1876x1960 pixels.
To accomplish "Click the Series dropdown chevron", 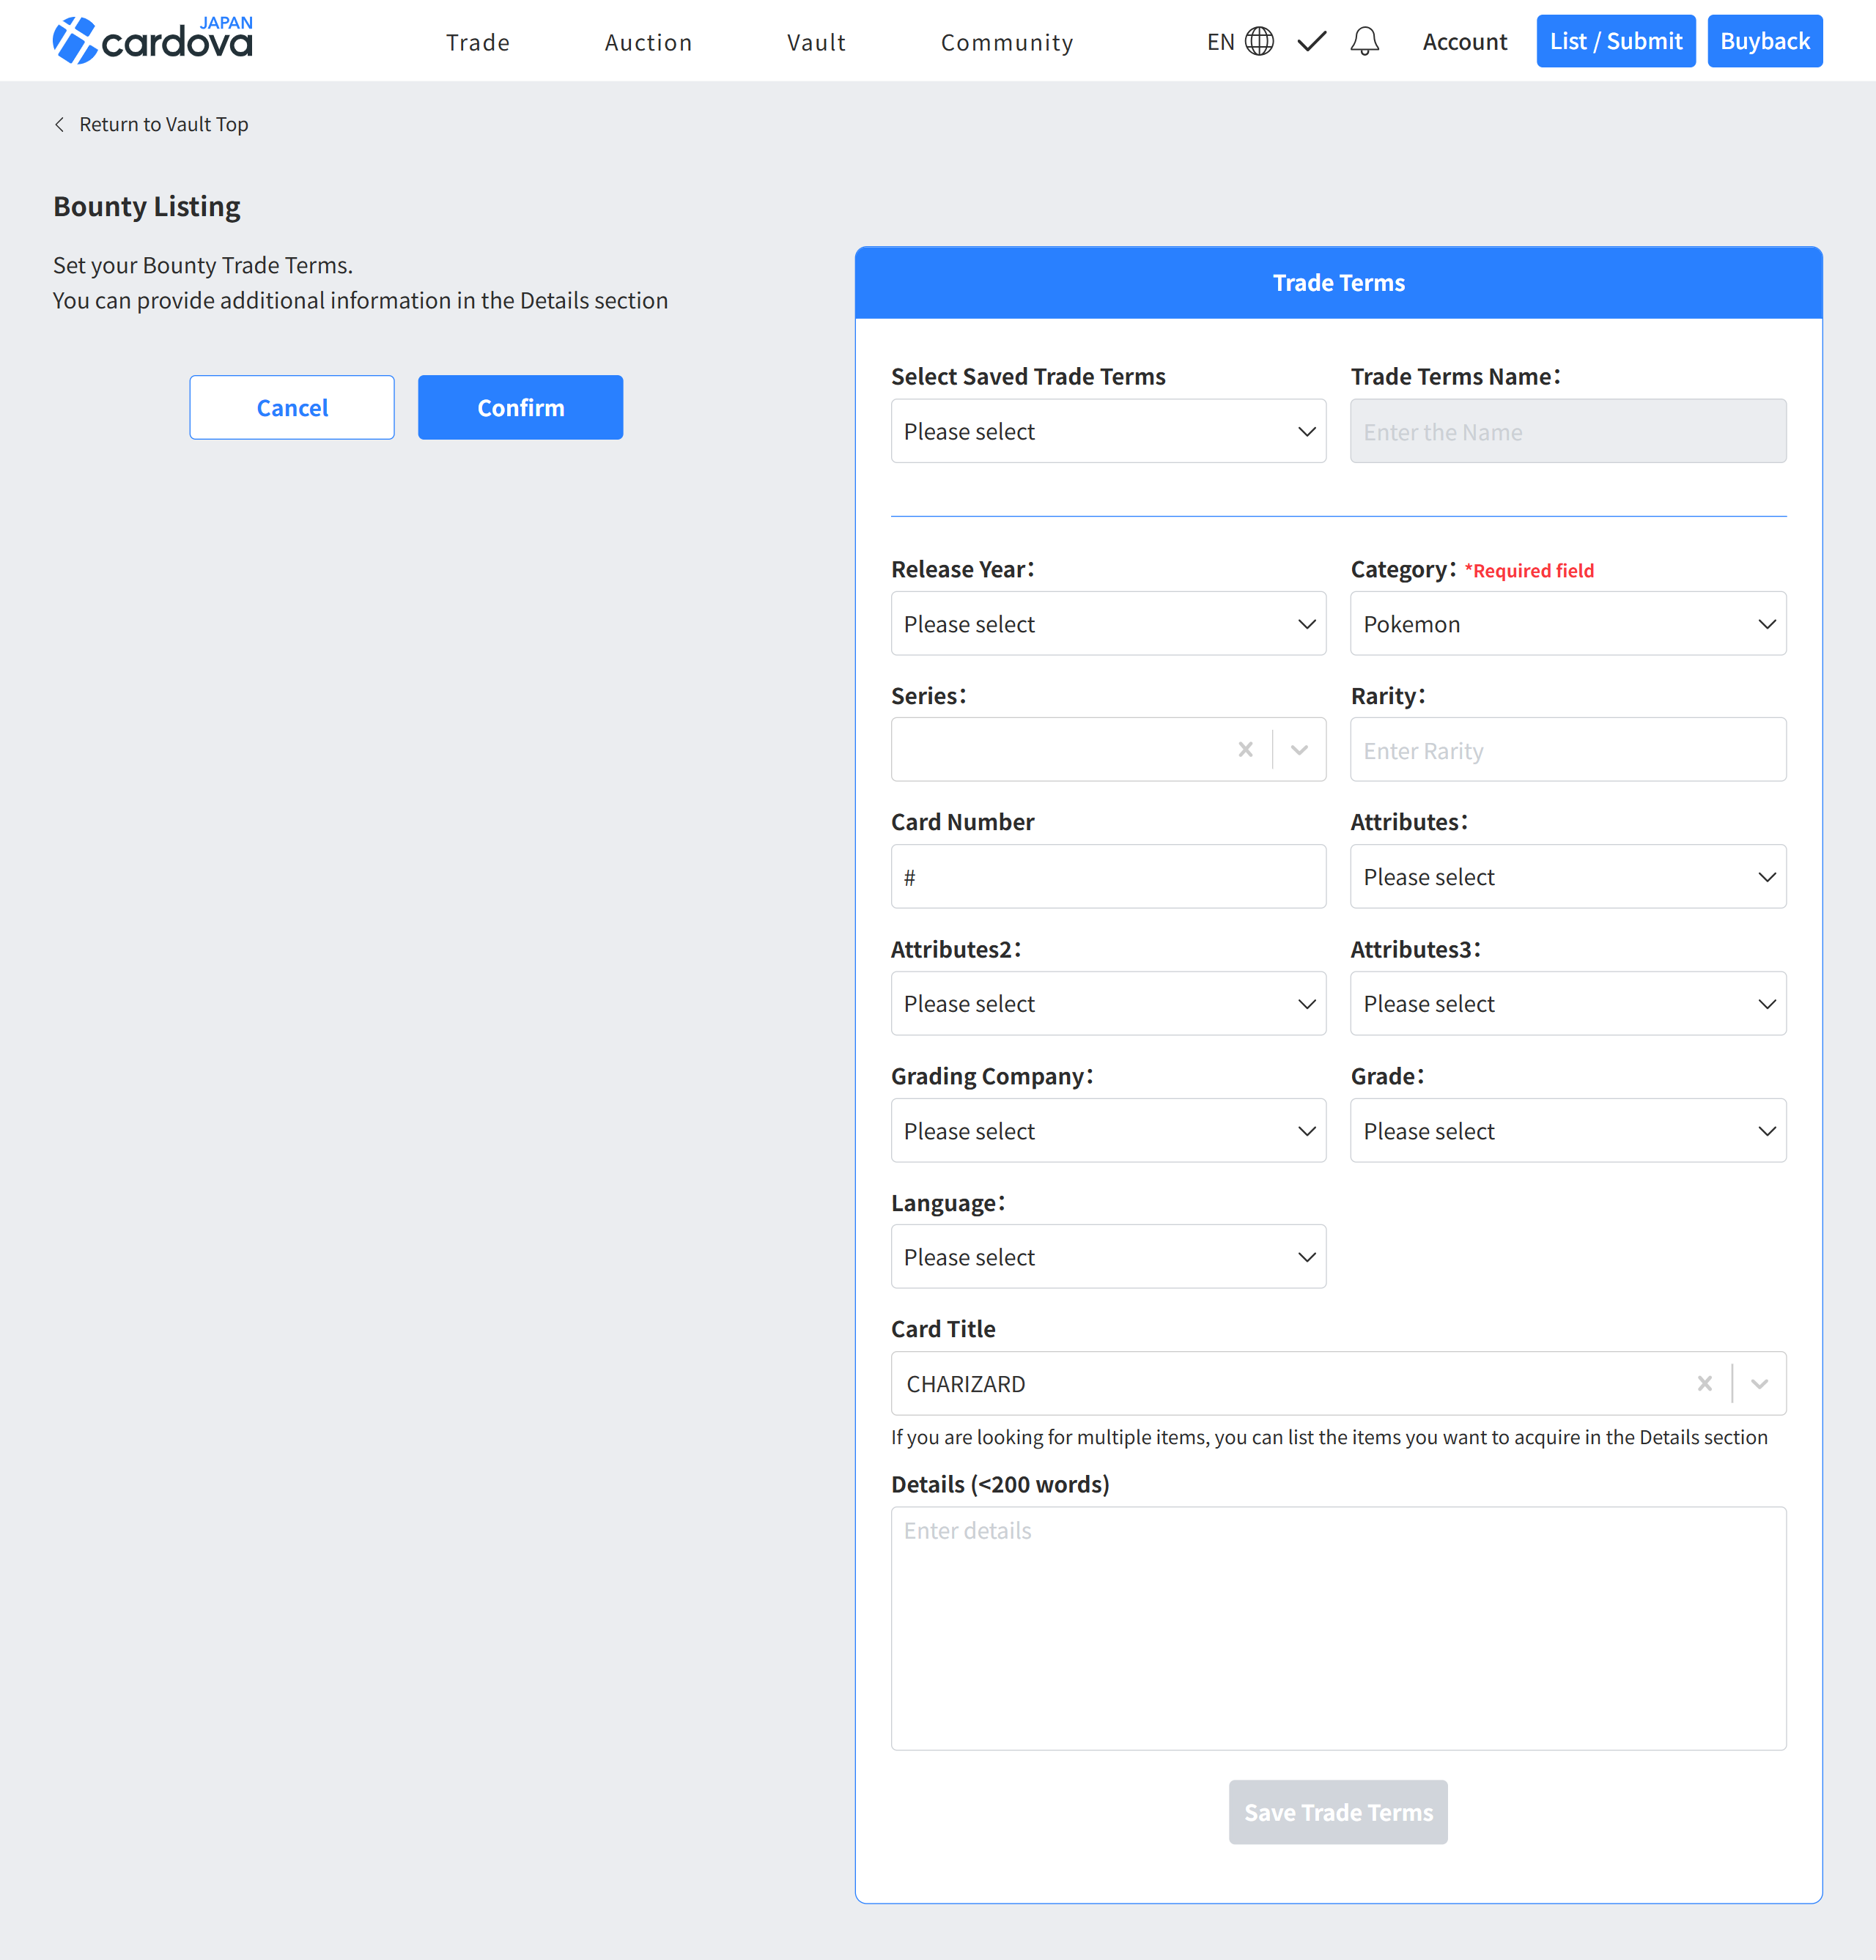I will (x=1299, y=750).
